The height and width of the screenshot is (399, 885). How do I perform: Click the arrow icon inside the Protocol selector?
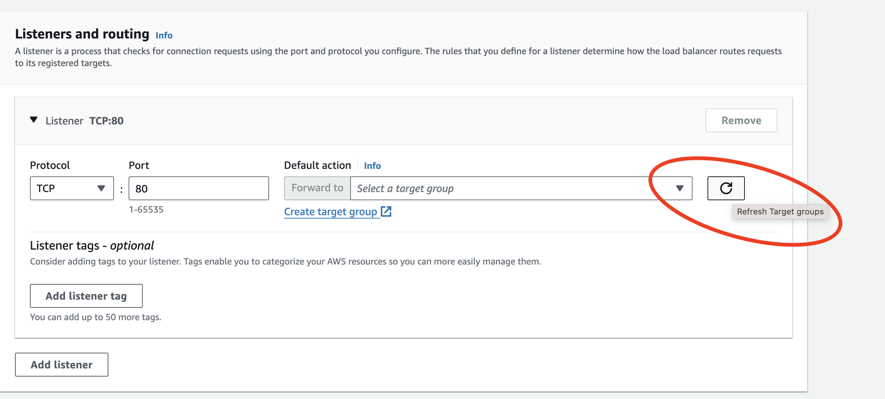point(101,188)
